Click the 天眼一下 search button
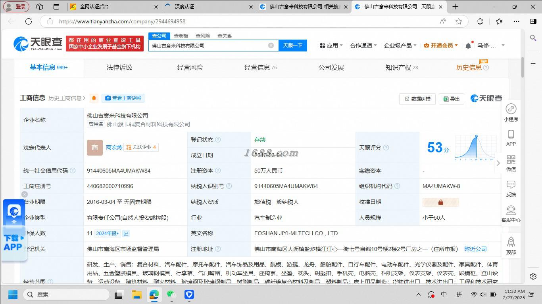Viewport: 542px width, 304px height. [293, 46]
